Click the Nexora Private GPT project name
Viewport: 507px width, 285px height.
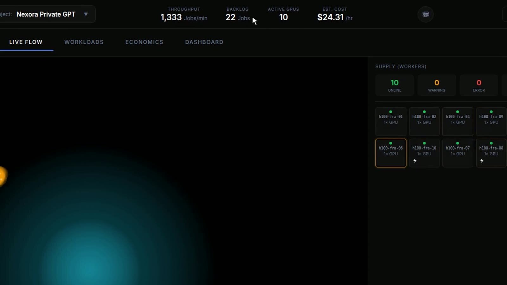click(46, 14)
